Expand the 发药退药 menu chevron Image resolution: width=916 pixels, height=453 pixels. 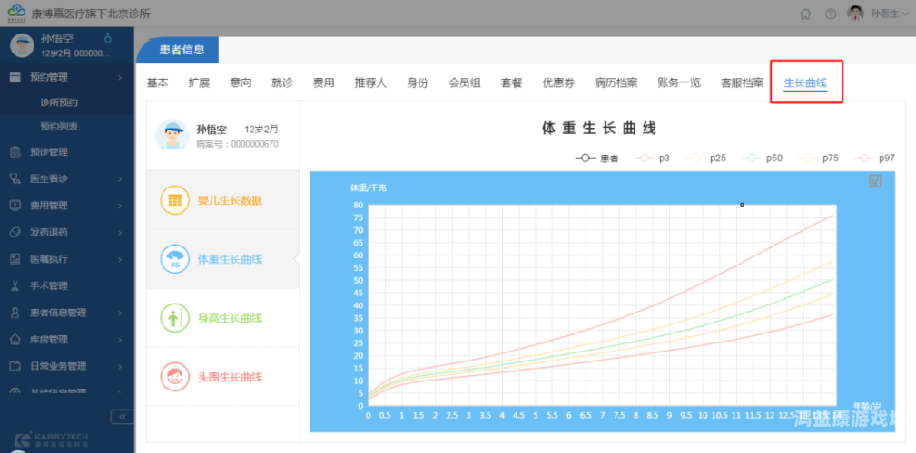[120, 233]
